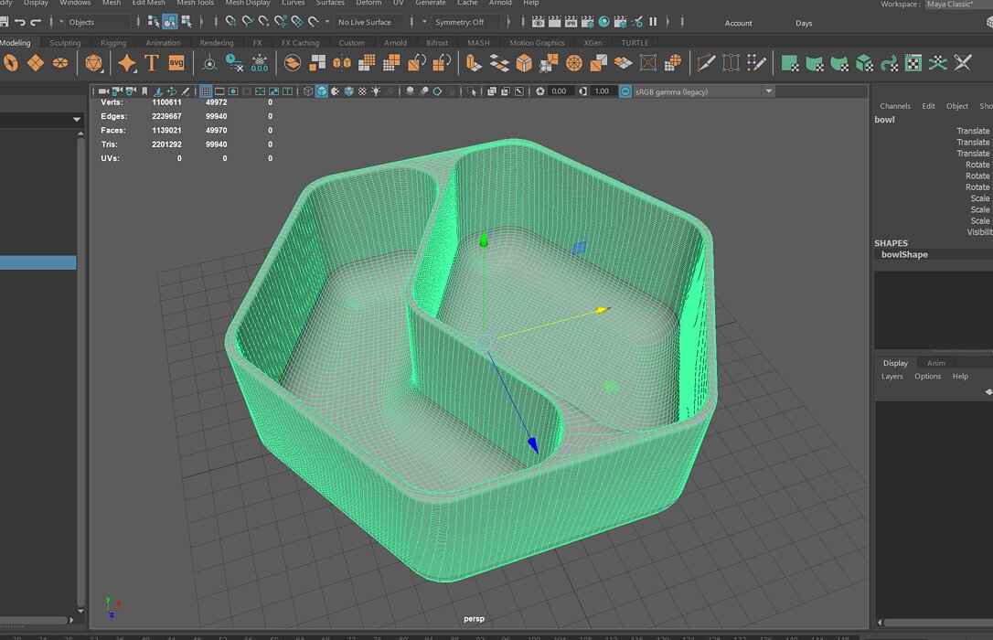Viewport: 993px width, 640px height.
Task: Open the layer editor Options menu
Action: (928, 377)
